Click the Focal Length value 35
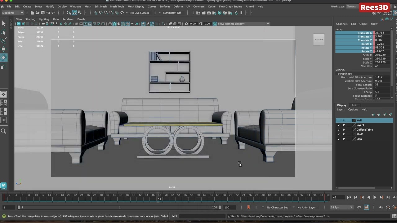The image size is (397, 223). (x=382, y=85)
